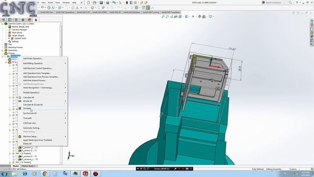Collapse CAM-Part root node
This screenshot has width=314, height=177.
pos(2,24)
